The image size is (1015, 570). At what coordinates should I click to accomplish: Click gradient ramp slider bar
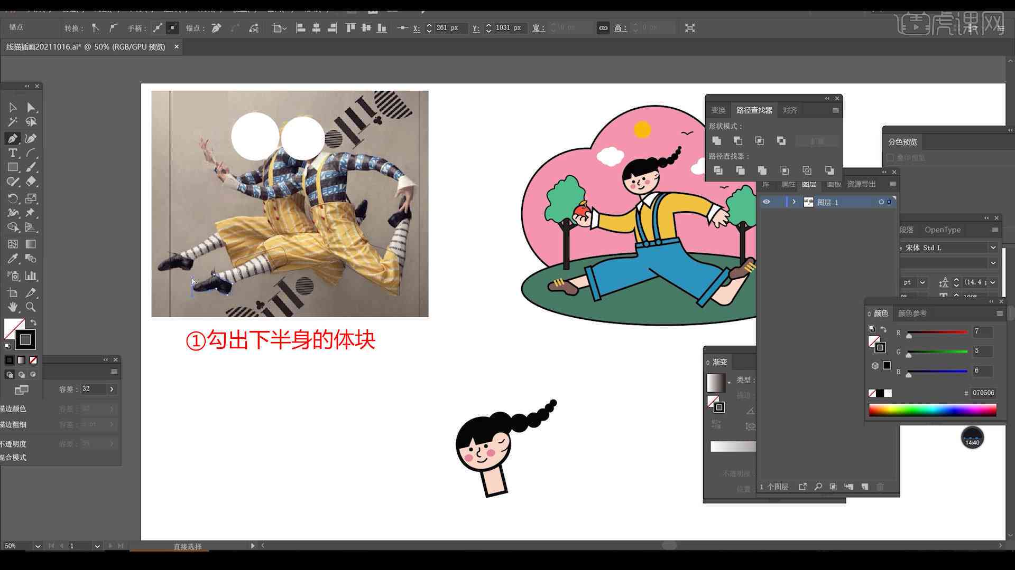point(733,446)
